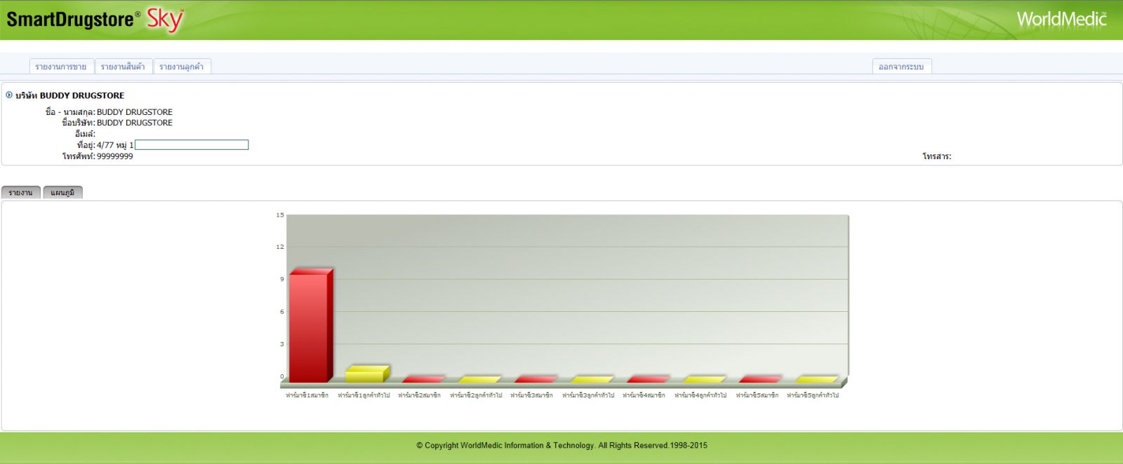Image resolution: width=1123 pixels, height=464 pixels.
Task: Open the รายงานสินค้า menu
Action: pos(123,67)
